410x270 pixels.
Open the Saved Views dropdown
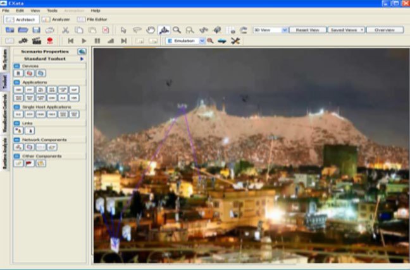[x=346, y=30]
